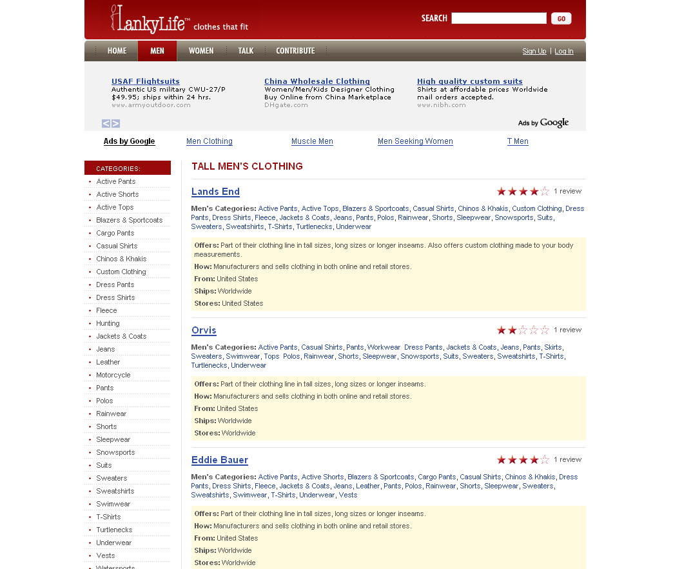This screenshot has width=673, height=569.
Task: Open the CONTRIBUTE tab
Action: [x=295, y=51]
